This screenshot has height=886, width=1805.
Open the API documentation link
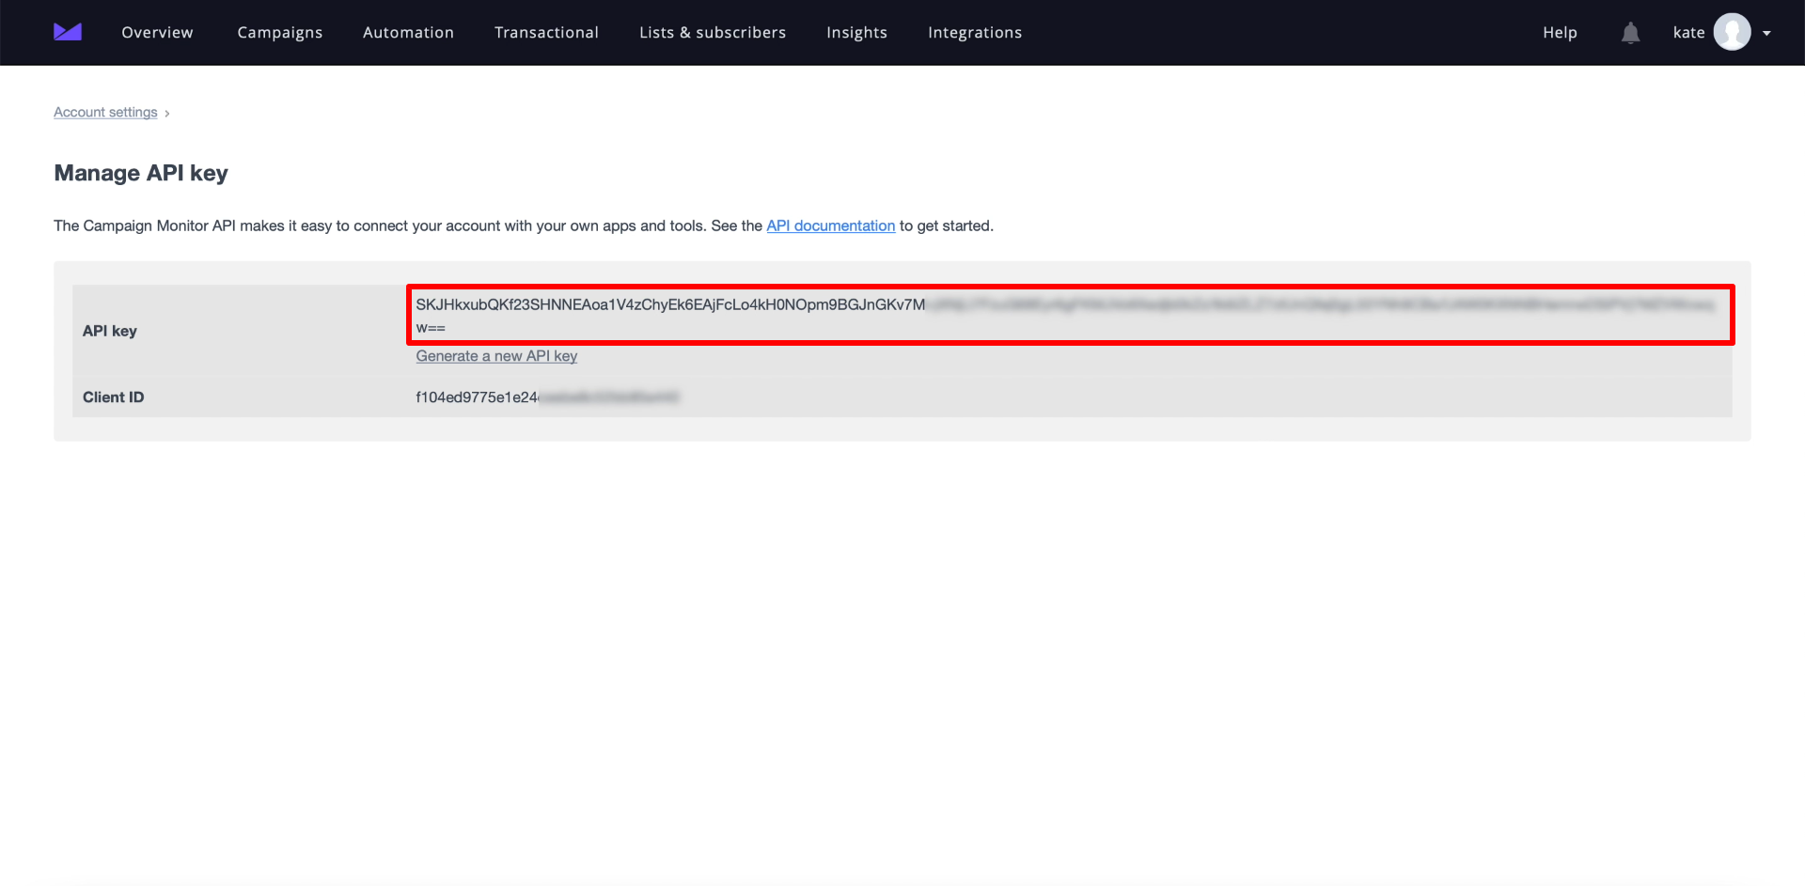pyautogui.click(x=830, y=225)
